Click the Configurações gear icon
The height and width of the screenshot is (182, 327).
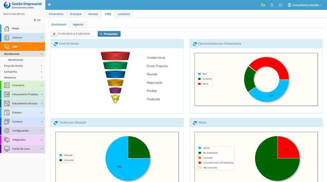pyautogui.click(x=7, y=130)
